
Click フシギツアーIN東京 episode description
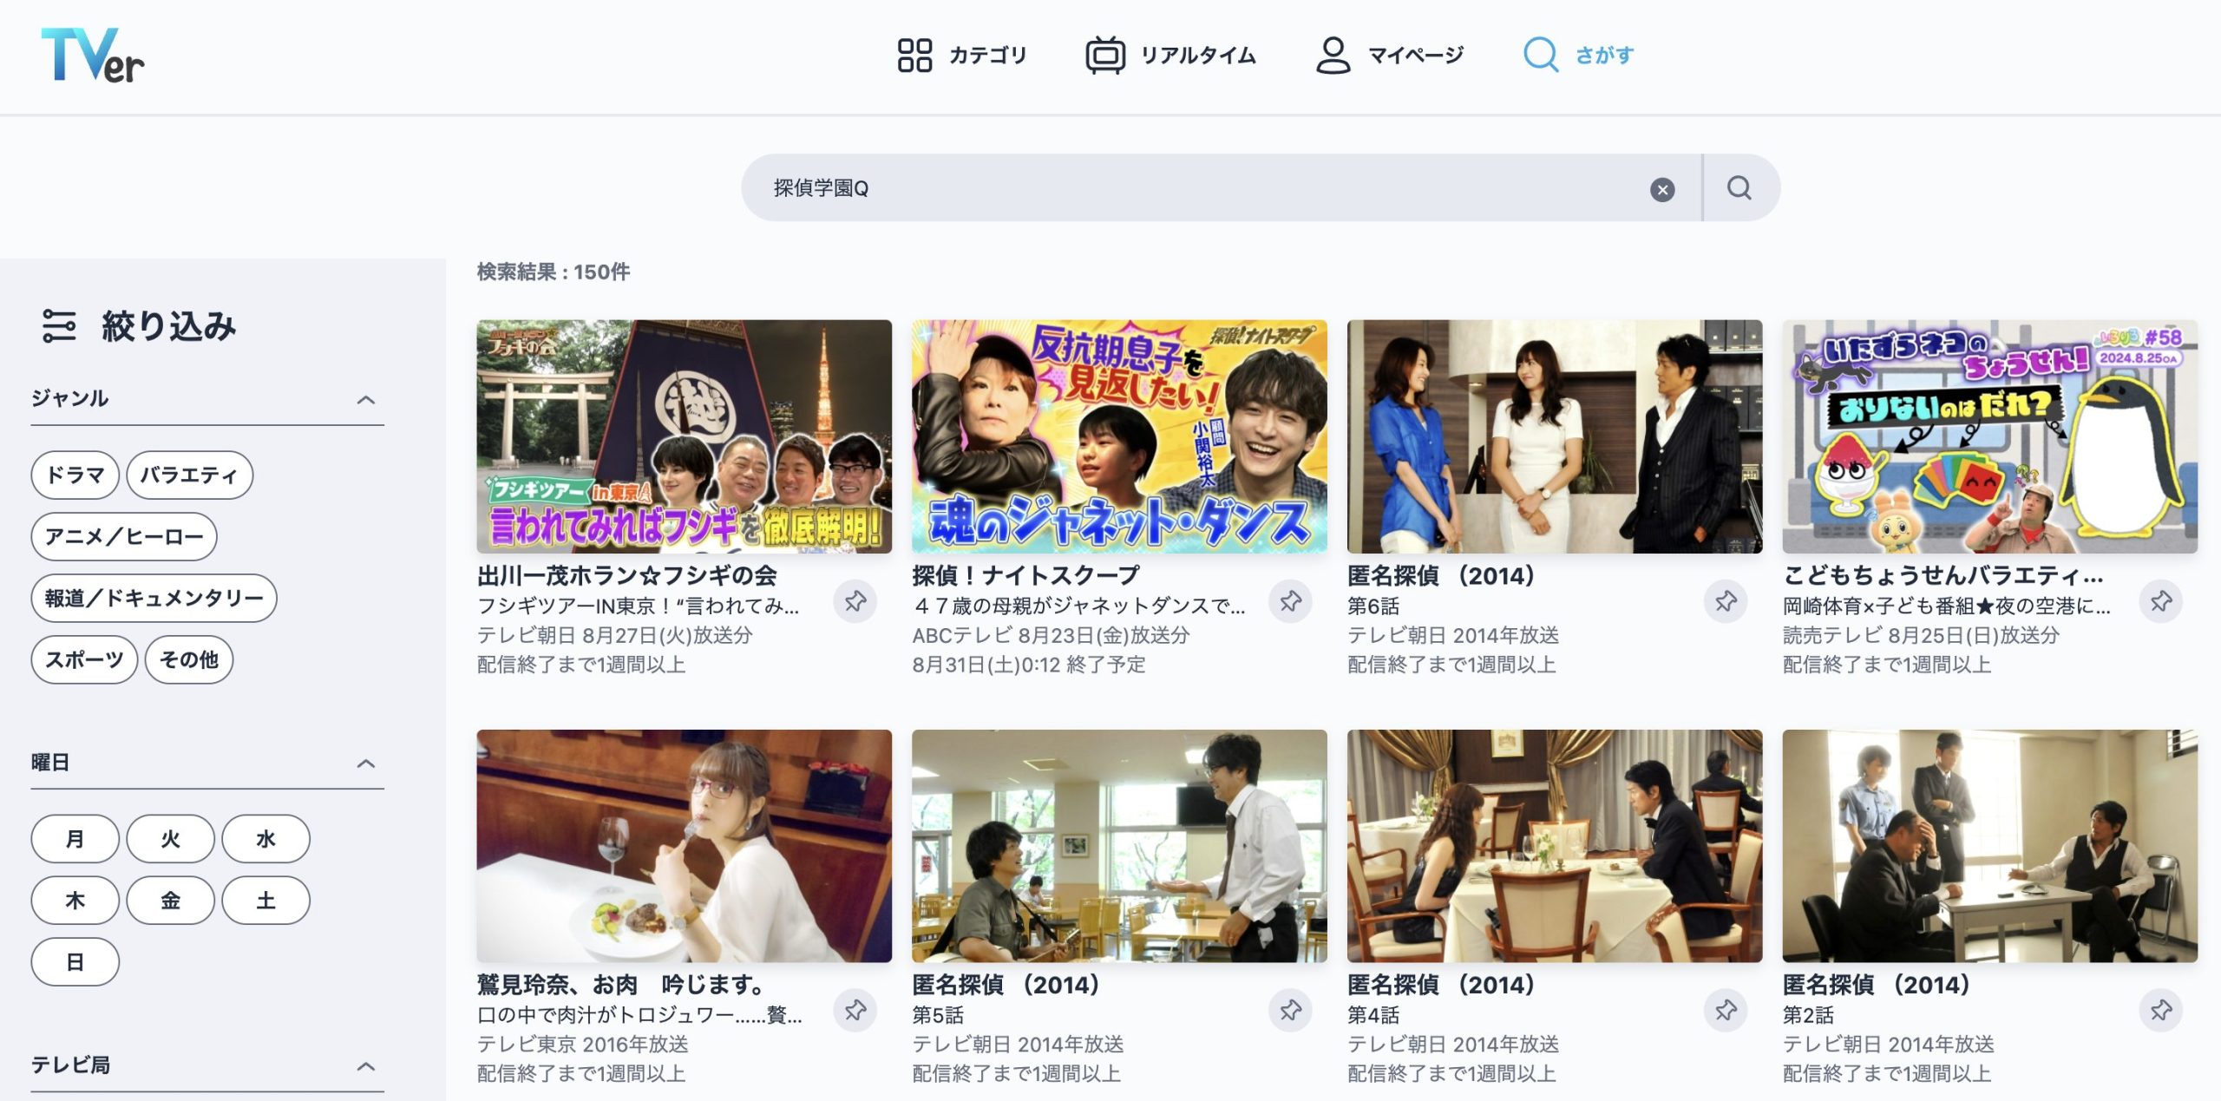click(639, 606)
